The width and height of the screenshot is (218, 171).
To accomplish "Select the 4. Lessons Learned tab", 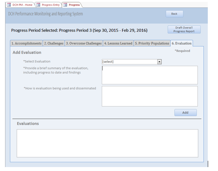I will click(118, 43).
